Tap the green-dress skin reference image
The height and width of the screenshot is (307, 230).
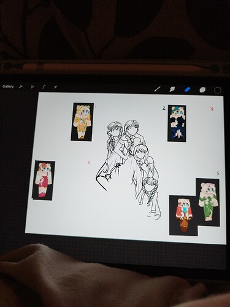pos(208,202)
